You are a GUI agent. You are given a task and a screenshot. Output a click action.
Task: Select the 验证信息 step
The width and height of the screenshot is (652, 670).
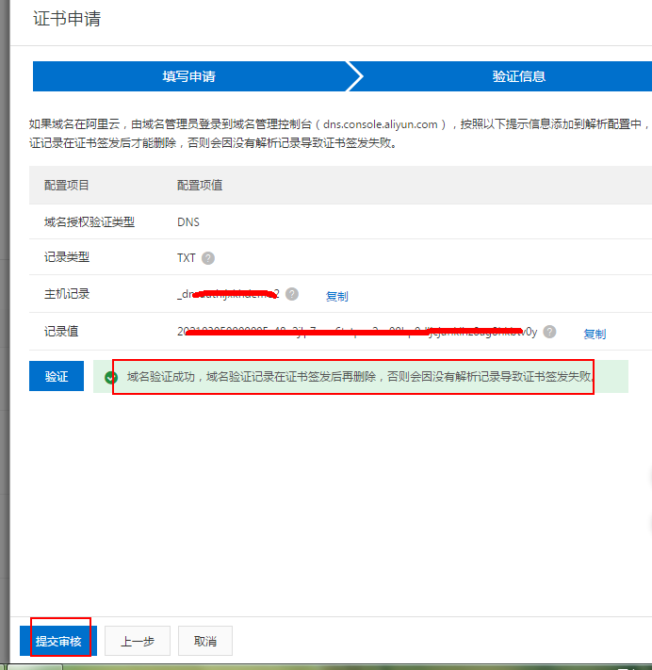click(x=518, y=76)
